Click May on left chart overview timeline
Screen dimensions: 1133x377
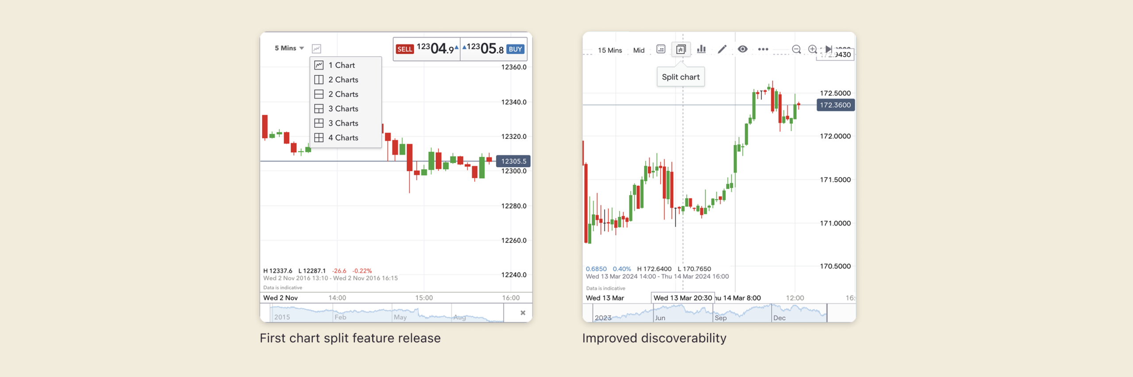pos(400,317)
